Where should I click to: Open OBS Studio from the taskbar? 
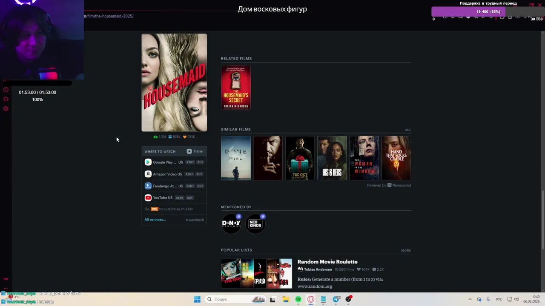point(349,299)
